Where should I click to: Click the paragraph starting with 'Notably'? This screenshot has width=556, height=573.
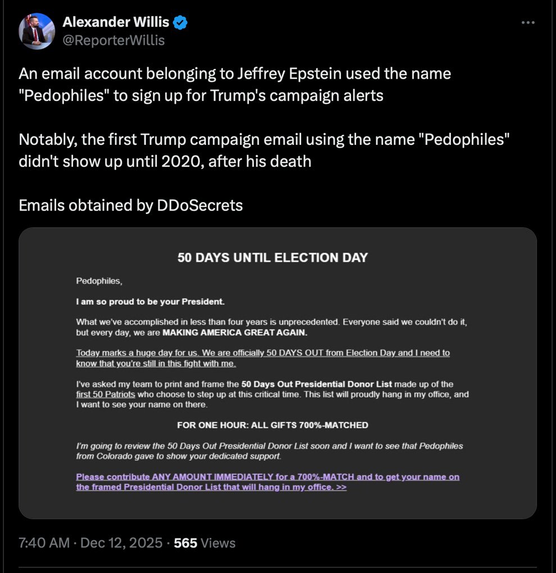point(264,150)
